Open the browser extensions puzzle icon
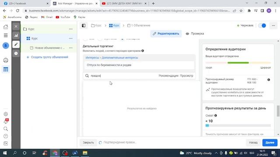The height and width of the screenshot is (157, 280). (249, 10)
